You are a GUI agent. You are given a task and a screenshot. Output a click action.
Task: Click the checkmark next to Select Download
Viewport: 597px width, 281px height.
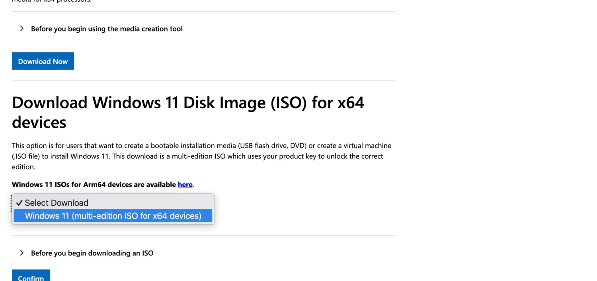(19, 203)
